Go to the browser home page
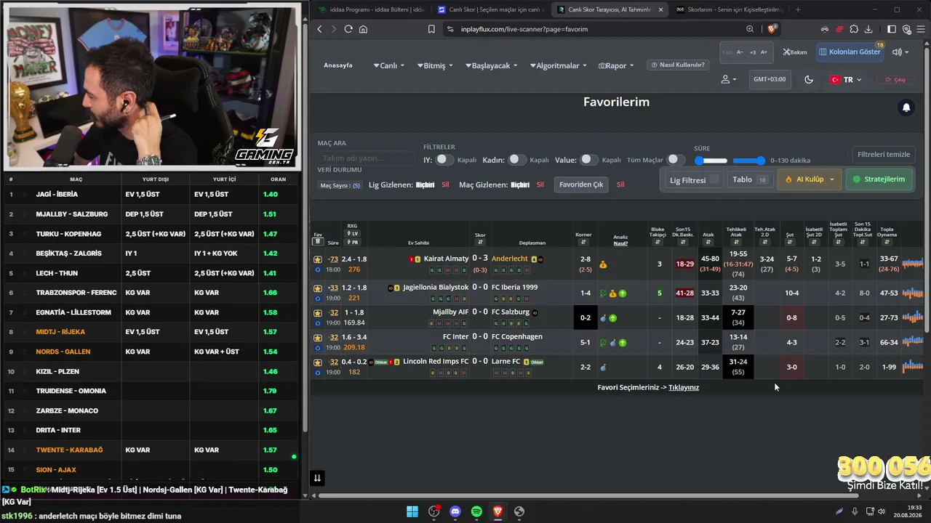 tap(363, 29)
